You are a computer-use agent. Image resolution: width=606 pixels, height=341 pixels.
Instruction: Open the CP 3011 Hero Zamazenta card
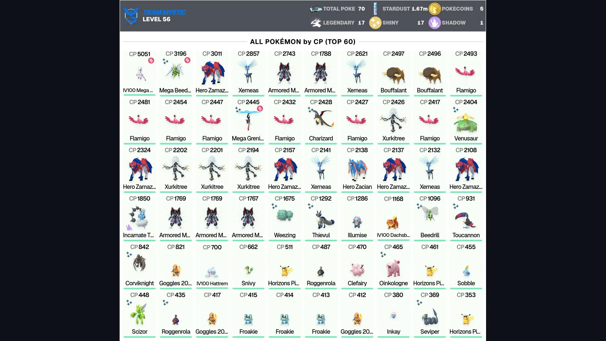[x=212, y=73]
